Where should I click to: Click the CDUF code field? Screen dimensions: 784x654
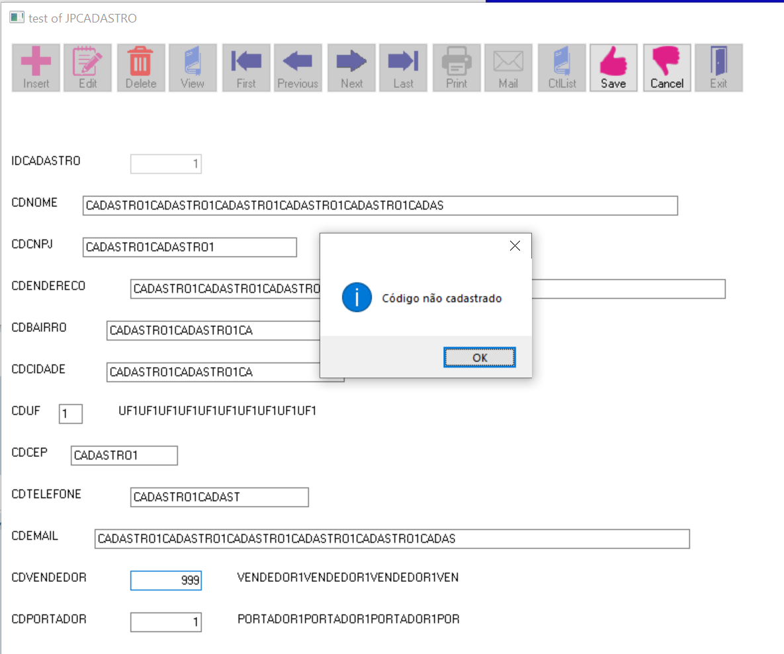pos(71,414)
